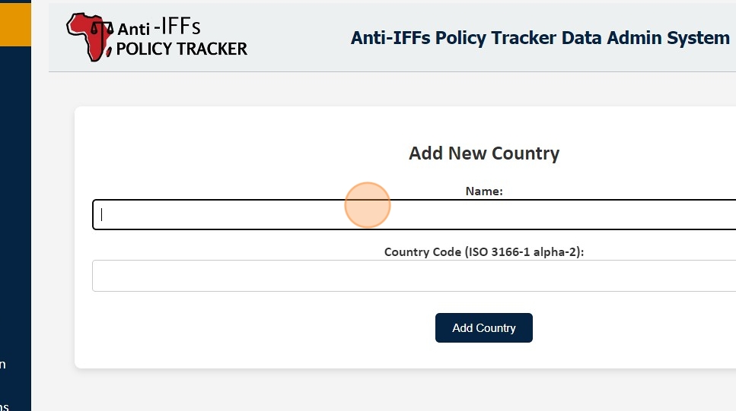Click the "Name:" field label
The image size is (736, 411).
click(x=484, y=191)
